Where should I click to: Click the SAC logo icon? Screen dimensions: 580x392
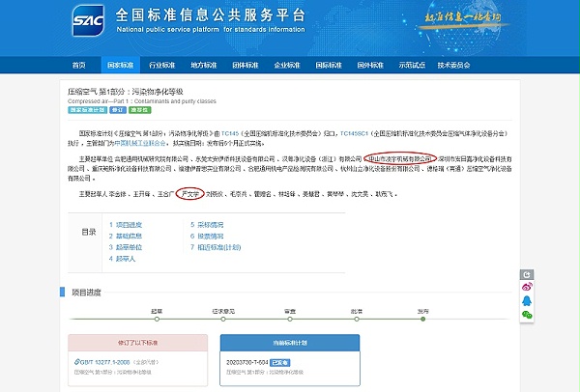(x=88, y=20)
